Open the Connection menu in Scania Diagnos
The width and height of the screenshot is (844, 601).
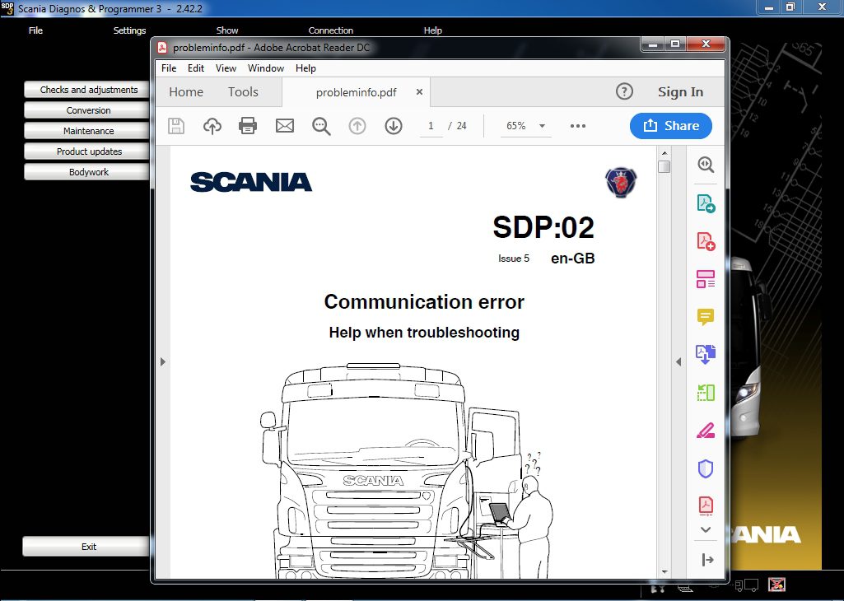click(330, 30)
